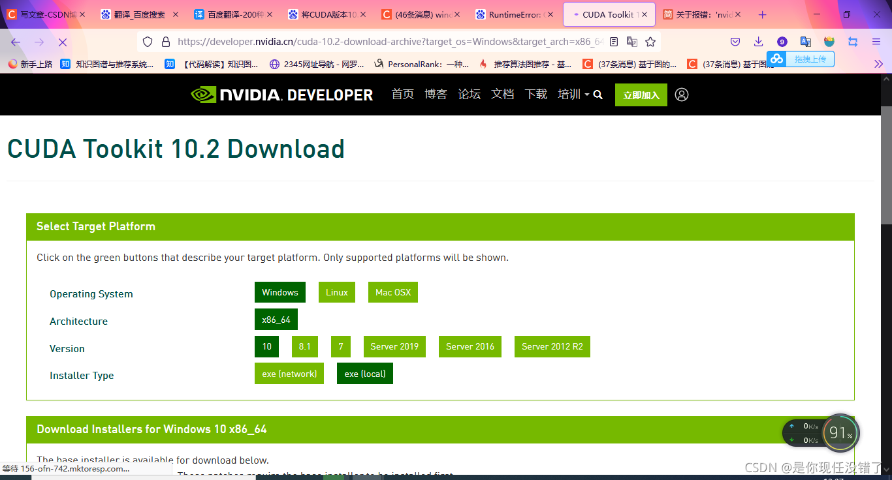Select Linux as the operating system
The height and width of the screenshot is (480, 892).
[336, 292]
